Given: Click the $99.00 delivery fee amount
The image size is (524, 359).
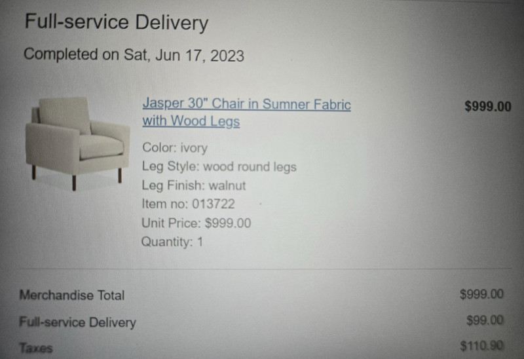Looking at the screenshot, I should pyautogui.click(x=485, y=320).
